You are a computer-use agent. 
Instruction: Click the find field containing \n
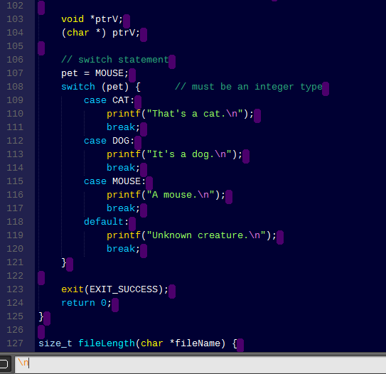tap(200, 364)
